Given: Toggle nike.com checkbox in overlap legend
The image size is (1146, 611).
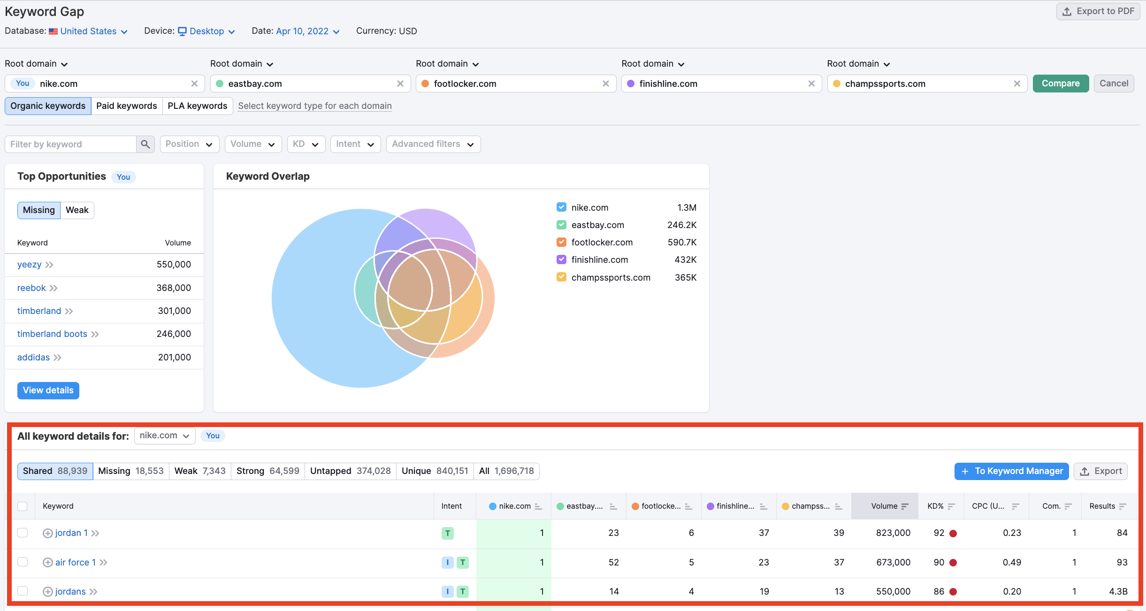Looking at the screenshot, I should coord(561,207).
